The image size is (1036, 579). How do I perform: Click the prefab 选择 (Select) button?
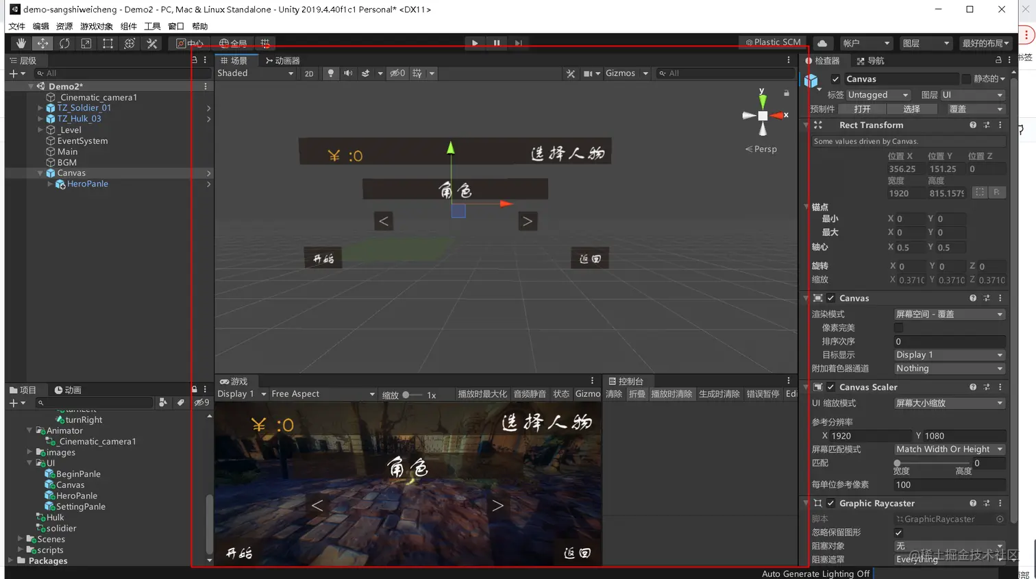[911, 109]
